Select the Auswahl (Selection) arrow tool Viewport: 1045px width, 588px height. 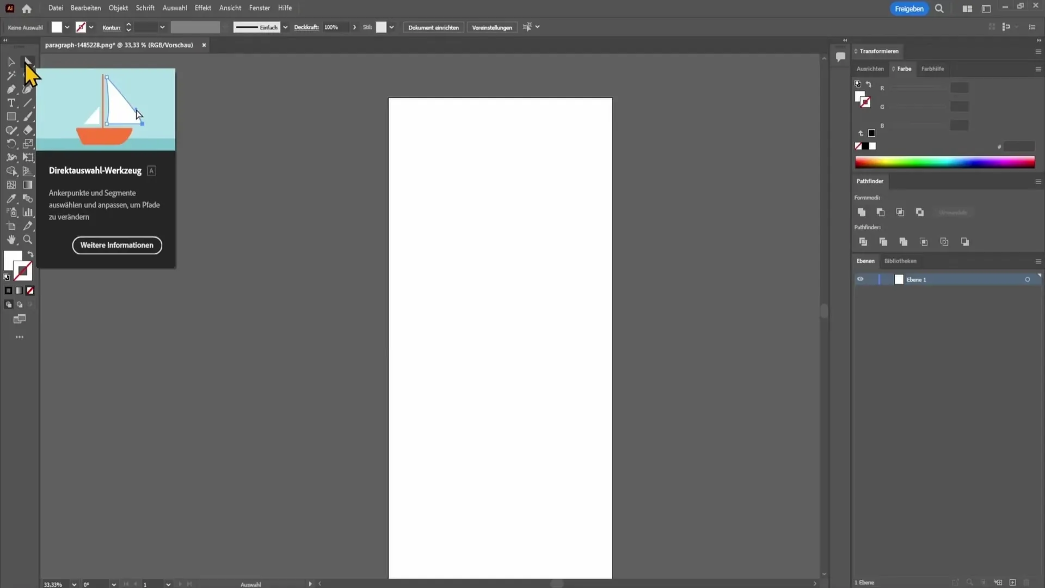tap(11, 62)
